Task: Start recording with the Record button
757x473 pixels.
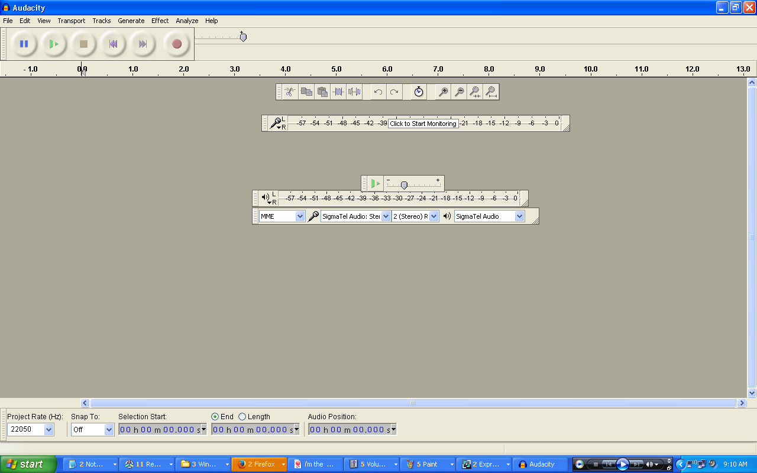Action: (x=176, y=44)
